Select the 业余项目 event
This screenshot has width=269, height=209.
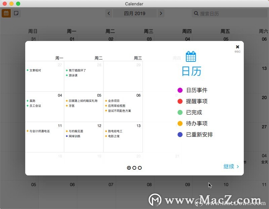pos(112,101)
